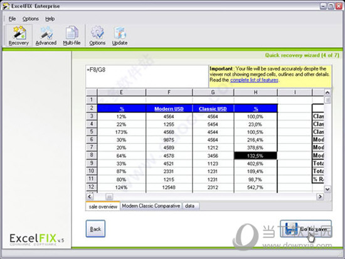The width and height of the screenshot is (345, 259).
Task: Select column F header
Action: click(169, 92)
